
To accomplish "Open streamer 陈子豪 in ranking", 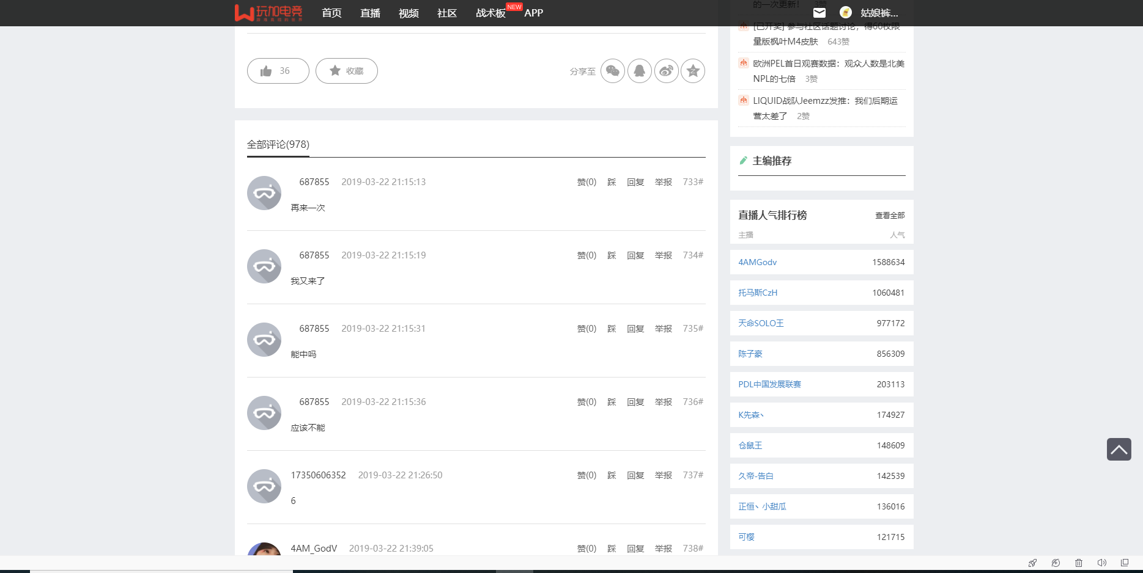I will pos(750,354).
